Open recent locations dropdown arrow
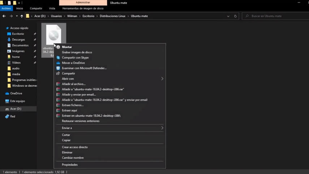This screenshot has height=174, width=309. [x=17, y=16]
